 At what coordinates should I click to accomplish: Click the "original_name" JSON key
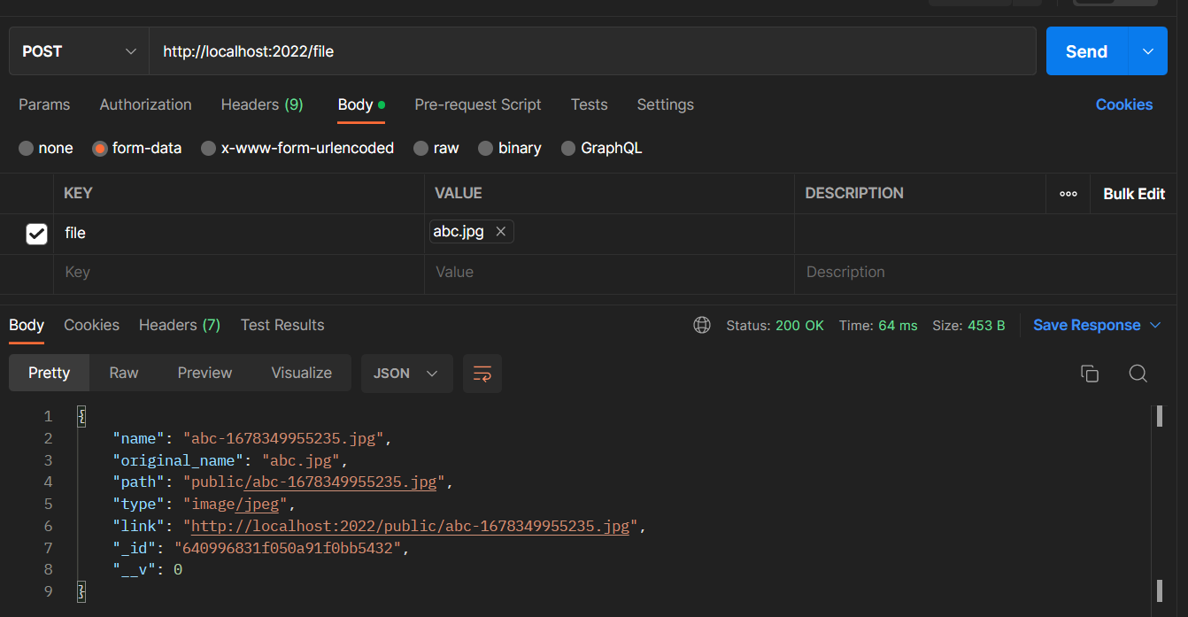click(x=178, y=460)
